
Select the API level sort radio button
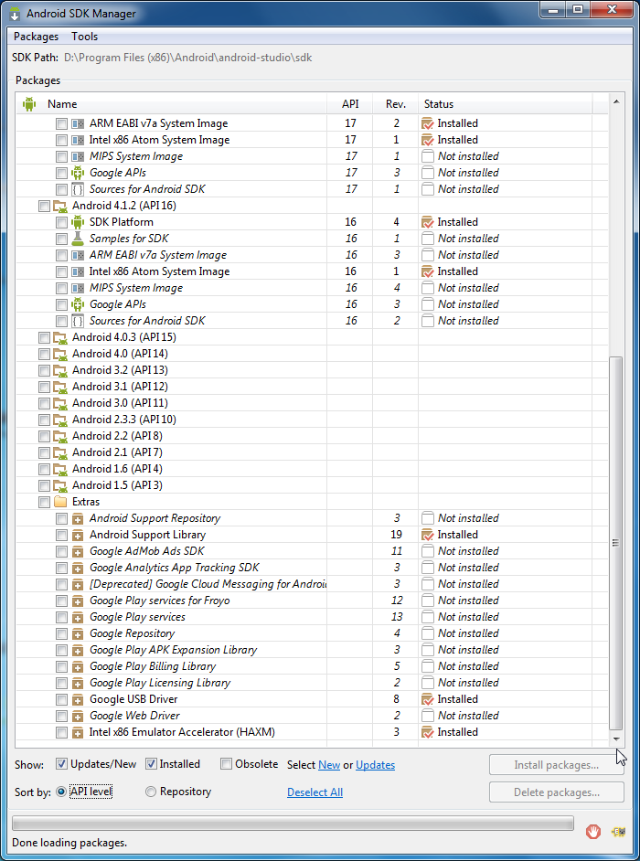click(x=61, y=792)
